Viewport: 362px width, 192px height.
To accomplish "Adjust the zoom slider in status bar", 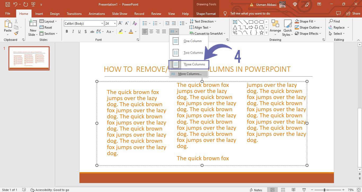I will (x=324, y=190).
